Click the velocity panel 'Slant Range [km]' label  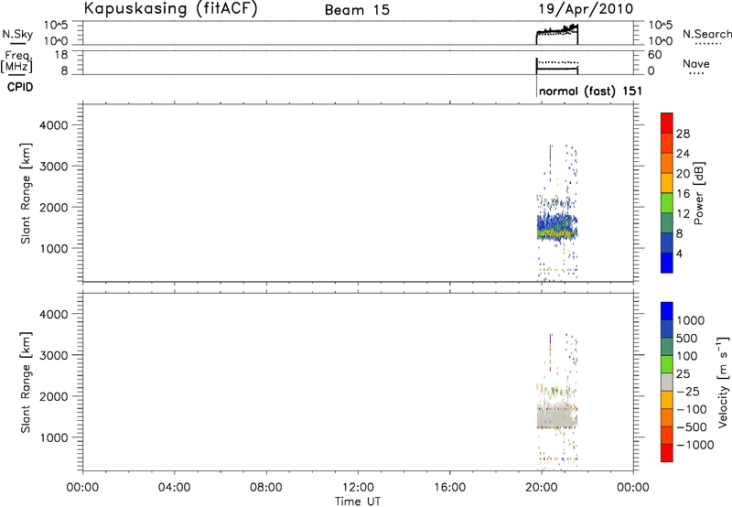coord(26,383)
